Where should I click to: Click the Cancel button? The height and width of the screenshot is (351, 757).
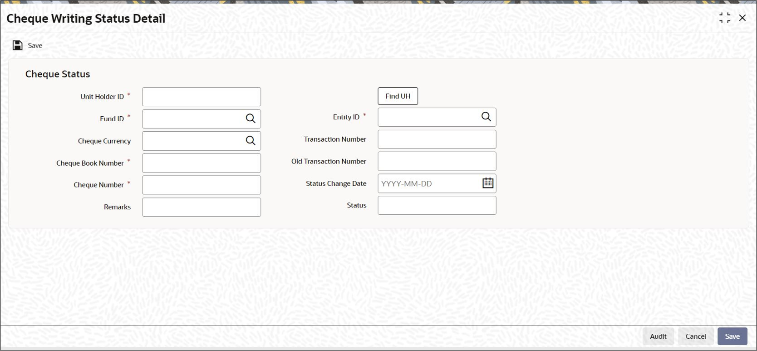point(696,336)
